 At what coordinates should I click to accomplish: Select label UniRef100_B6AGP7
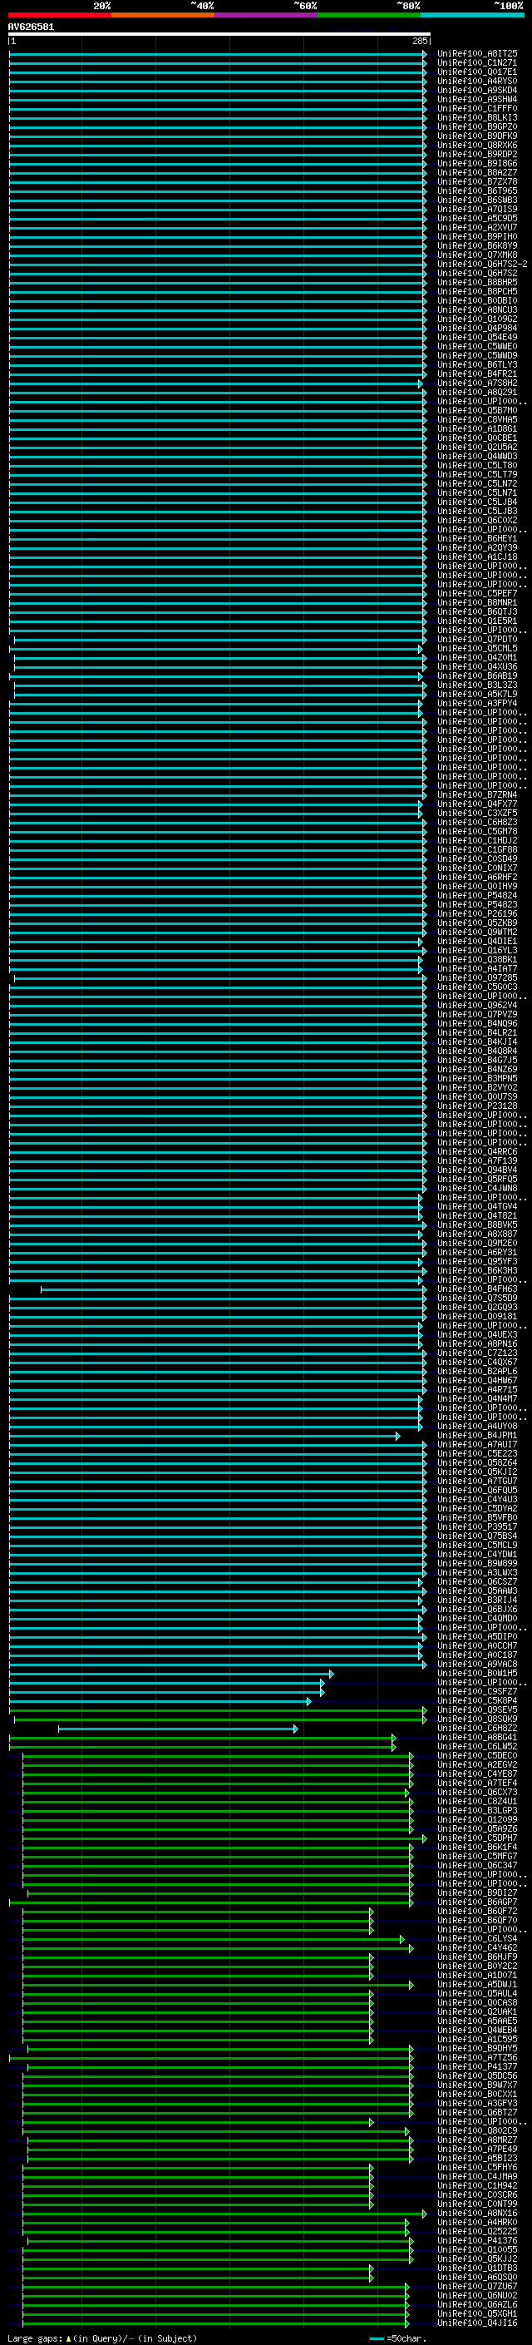pos(477,1902)
